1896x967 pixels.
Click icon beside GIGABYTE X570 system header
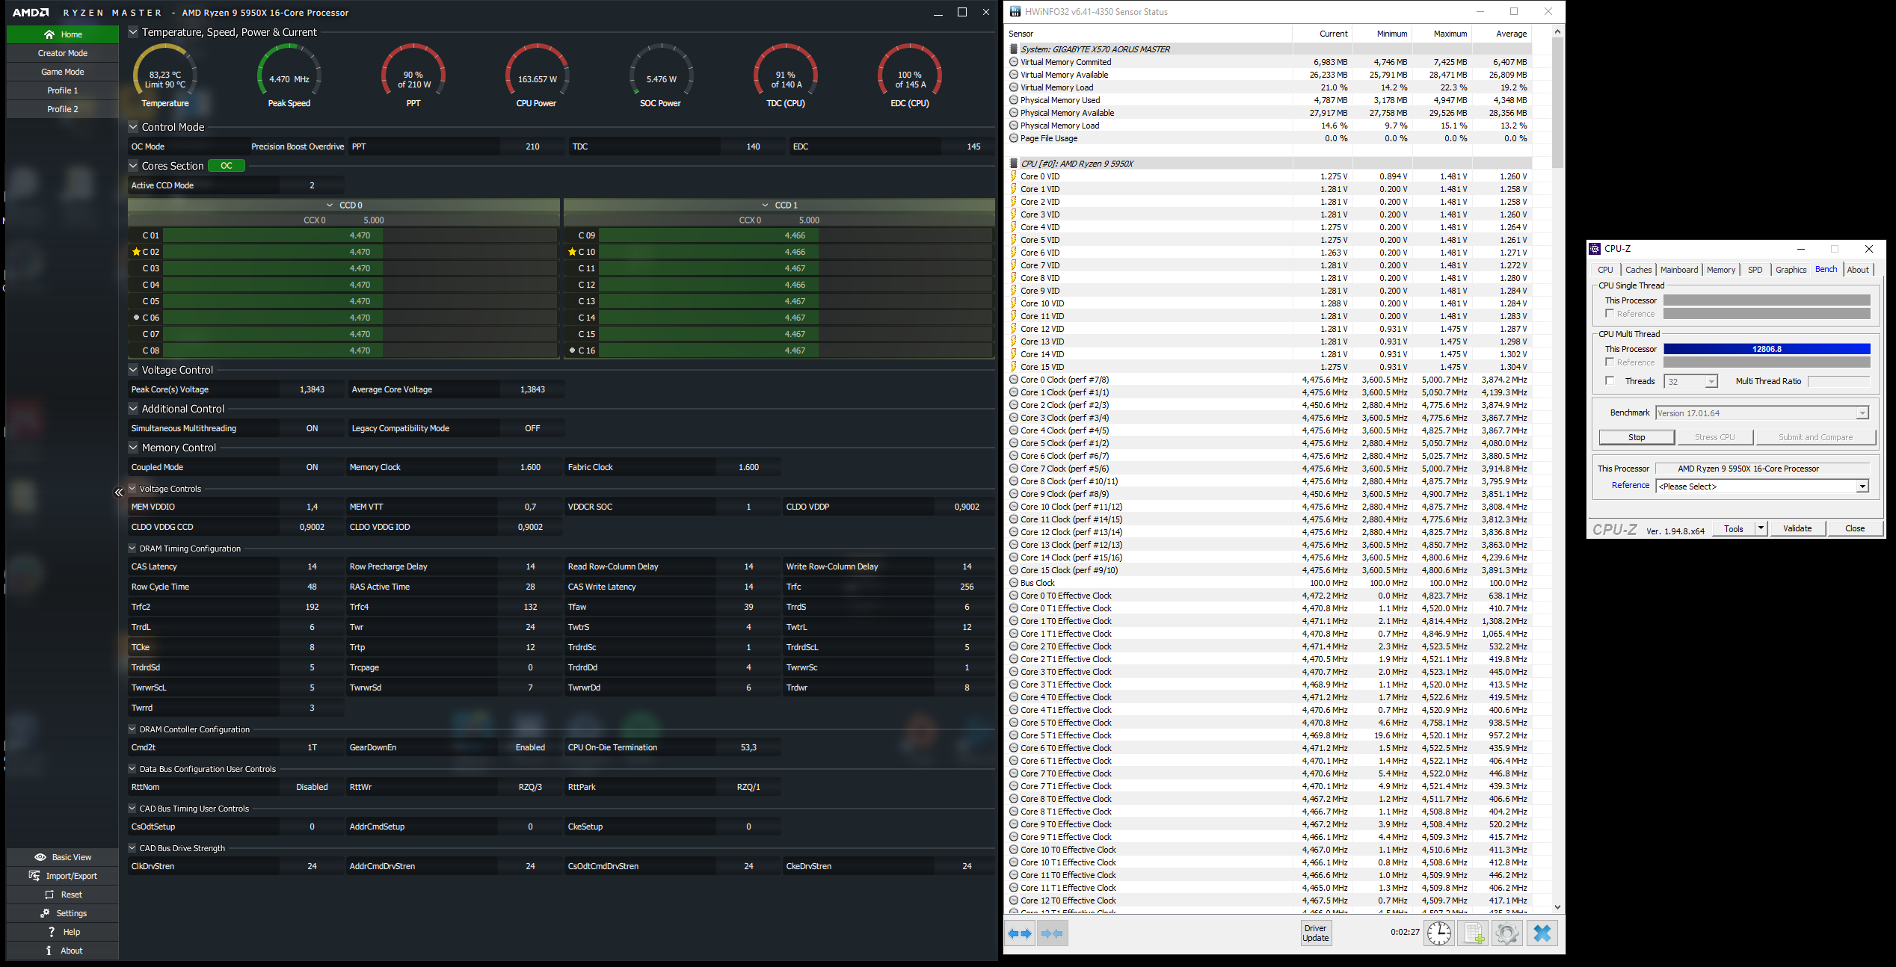click(x=1014, y=49)
